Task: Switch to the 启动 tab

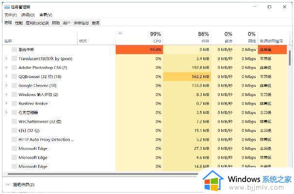Action: coord(56,23)
